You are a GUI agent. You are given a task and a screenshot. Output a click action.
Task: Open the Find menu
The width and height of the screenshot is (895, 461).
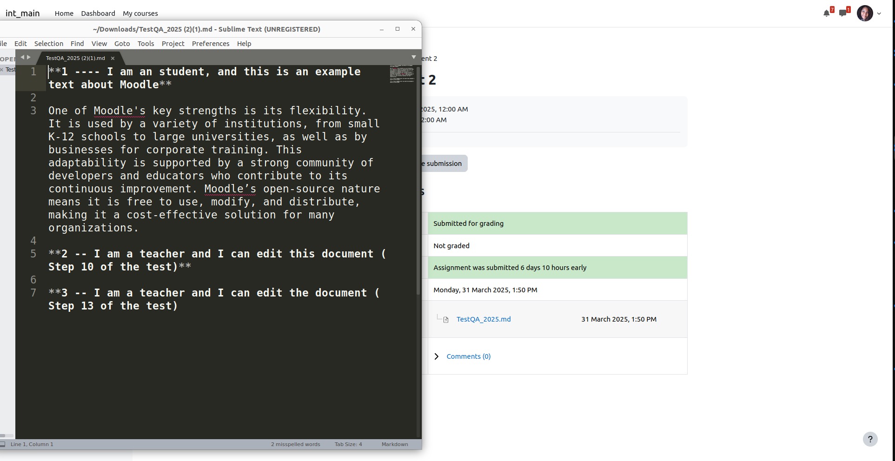[77, 44]
